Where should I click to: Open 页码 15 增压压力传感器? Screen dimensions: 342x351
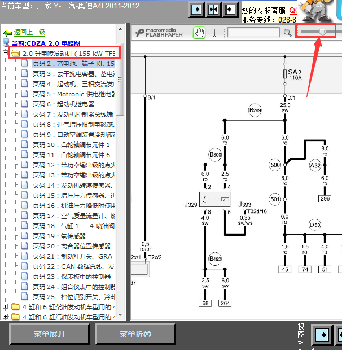74,196
